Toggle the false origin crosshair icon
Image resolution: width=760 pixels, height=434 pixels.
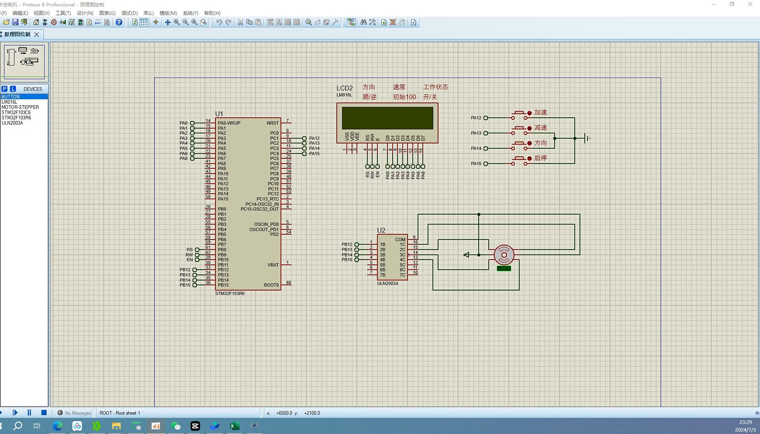[156, 22]
